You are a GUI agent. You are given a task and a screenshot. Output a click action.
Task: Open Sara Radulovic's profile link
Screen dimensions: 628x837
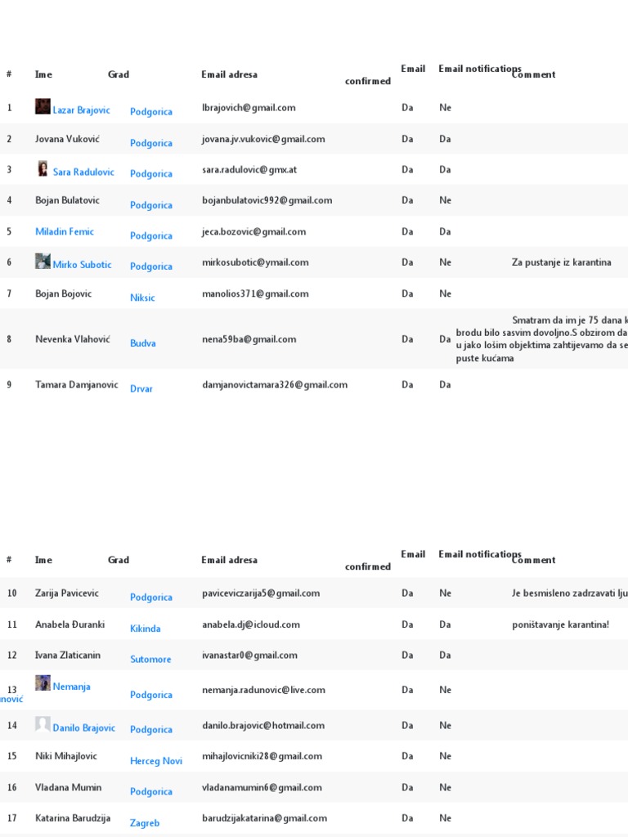tap(83, 172)
